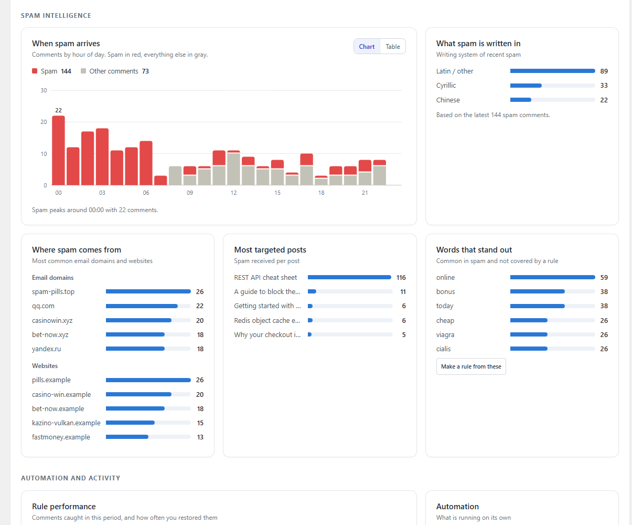The image size is (632, 525).
Task: Click the 116 count for REST API post
Action: click(x=401, y=277)
